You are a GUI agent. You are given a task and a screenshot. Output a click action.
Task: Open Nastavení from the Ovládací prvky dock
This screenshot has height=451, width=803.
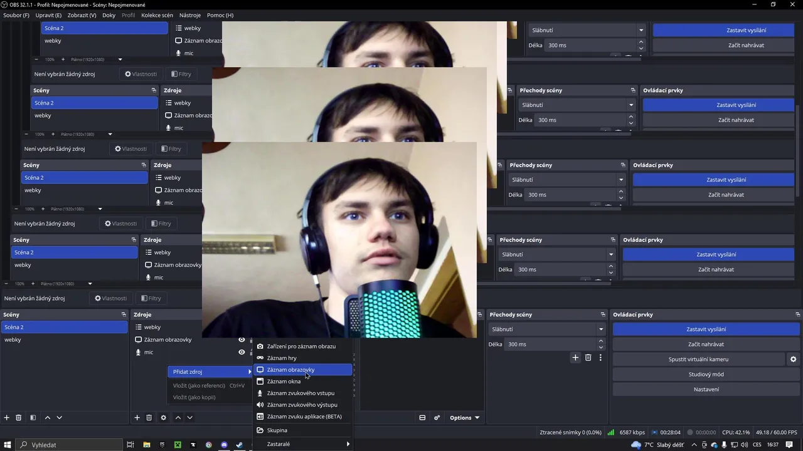point(706,390)
